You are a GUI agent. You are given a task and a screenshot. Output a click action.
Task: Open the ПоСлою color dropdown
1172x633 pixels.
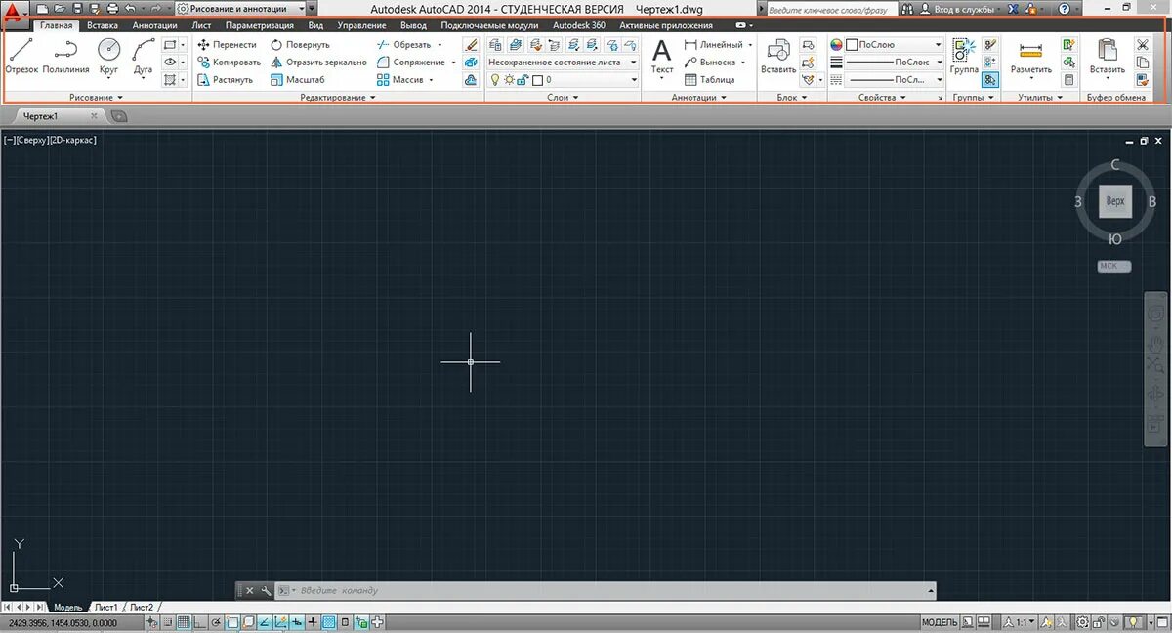click(x=895, y=45)
